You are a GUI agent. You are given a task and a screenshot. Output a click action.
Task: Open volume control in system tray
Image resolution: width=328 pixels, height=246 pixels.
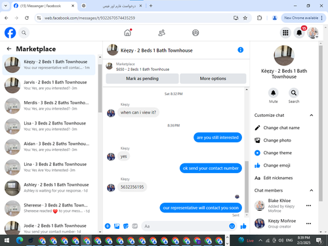(x=281, y=241)
